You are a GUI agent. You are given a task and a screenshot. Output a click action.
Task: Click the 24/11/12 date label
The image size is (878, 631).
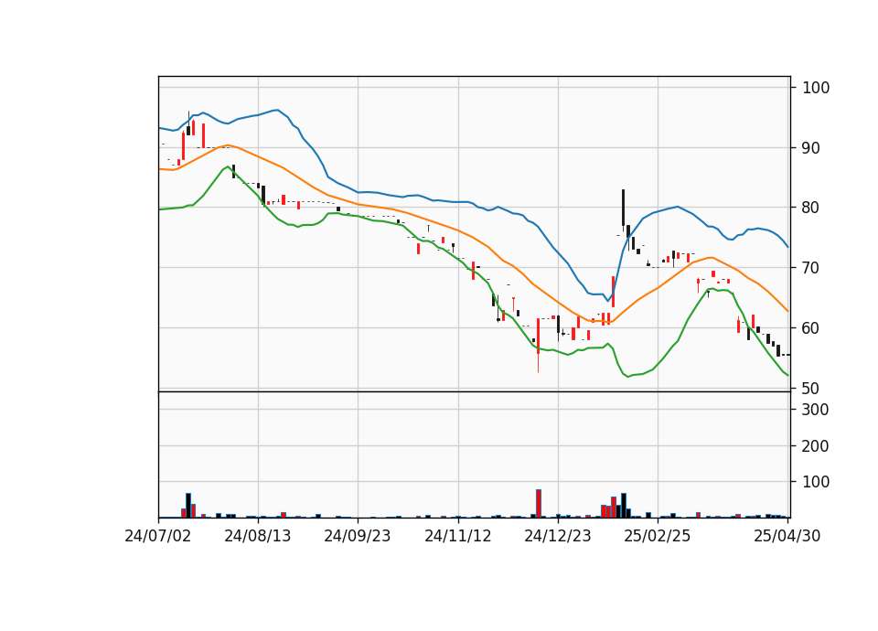pos(458,536)
